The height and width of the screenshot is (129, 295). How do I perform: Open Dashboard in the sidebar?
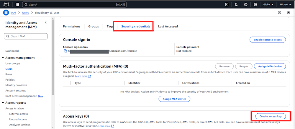(x=12, y=51)
